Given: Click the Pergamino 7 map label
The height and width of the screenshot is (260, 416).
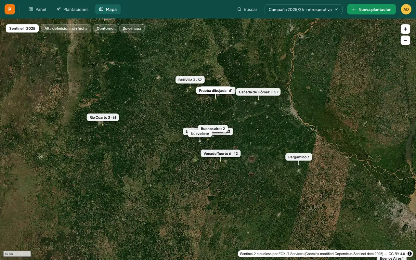Looking at the screenshot, I should click(x=299, y=157).
